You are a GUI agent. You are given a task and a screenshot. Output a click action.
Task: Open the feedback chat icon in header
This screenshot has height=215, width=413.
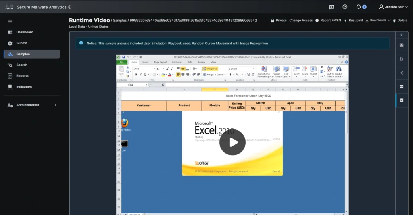331,7
